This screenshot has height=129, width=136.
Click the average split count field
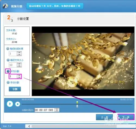click(x=13, y=76)
